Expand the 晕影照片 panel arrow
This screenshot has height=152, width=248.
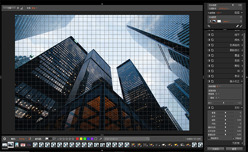[242, 50]
